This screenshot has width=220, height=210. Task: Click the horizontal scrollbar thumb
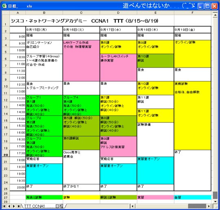coord(197,206)
